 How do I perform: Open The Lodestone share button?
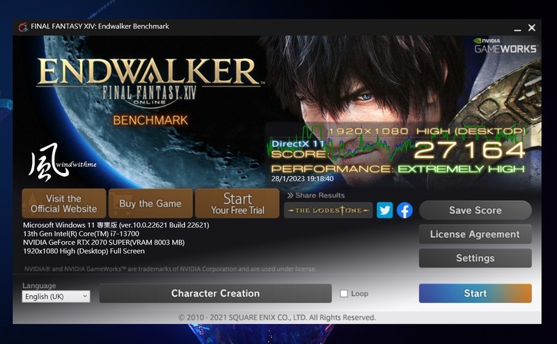pyautogui.click(x=328, y=211)
